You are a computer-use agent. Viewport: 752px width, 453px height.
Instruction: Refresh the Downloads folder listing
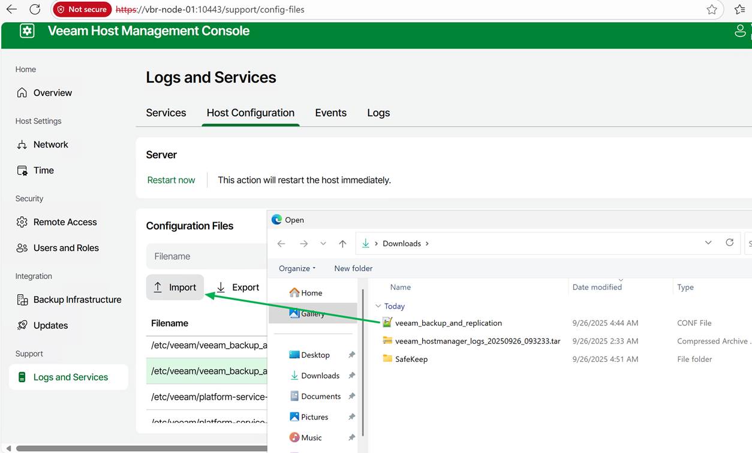tap(729, 243)
